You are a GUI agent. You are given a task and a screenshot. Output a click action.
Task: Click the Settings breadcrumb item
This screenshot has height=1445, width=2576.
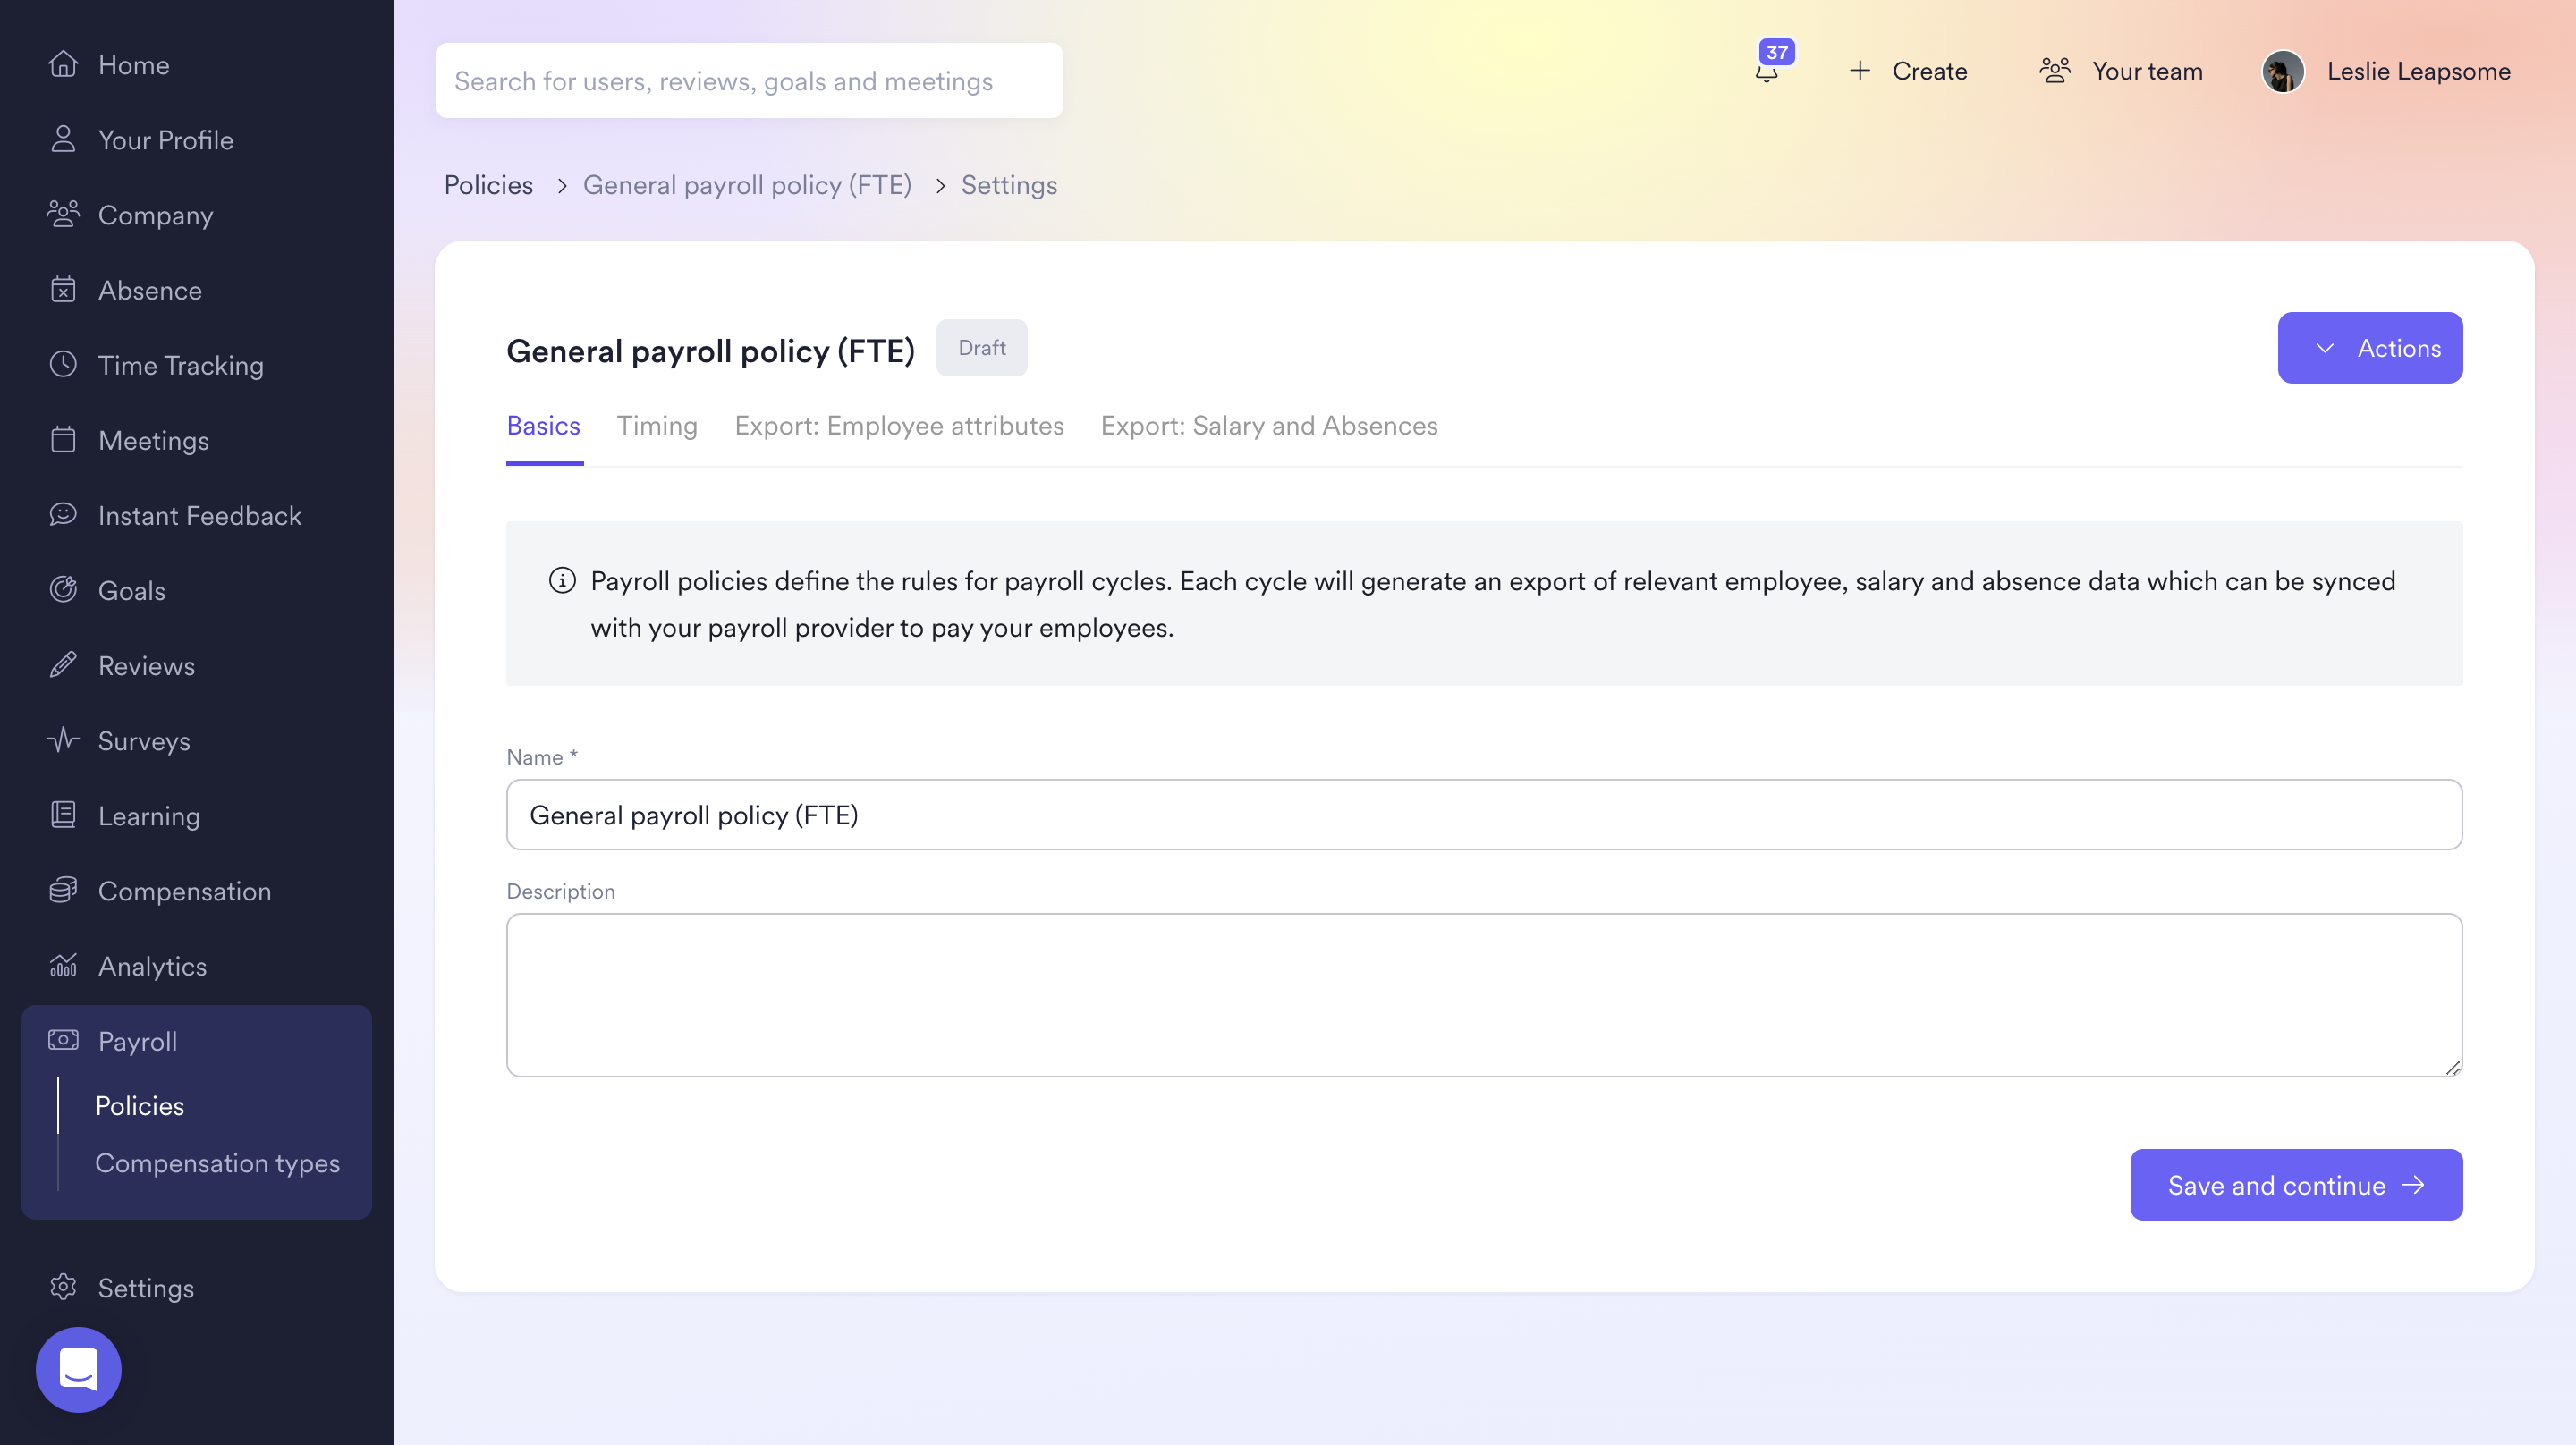click(x=1009, y=185)
